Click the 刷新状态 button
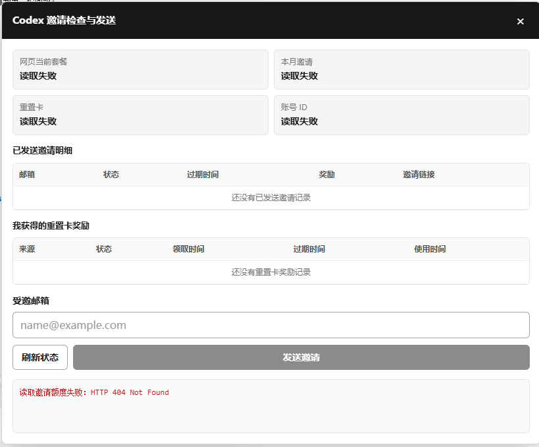Image resolution: width=539 pixels, height=447 pixels. coord(40,357)
